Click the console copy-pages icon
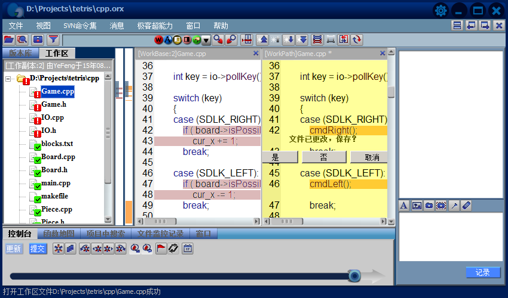 coord(71,249)
